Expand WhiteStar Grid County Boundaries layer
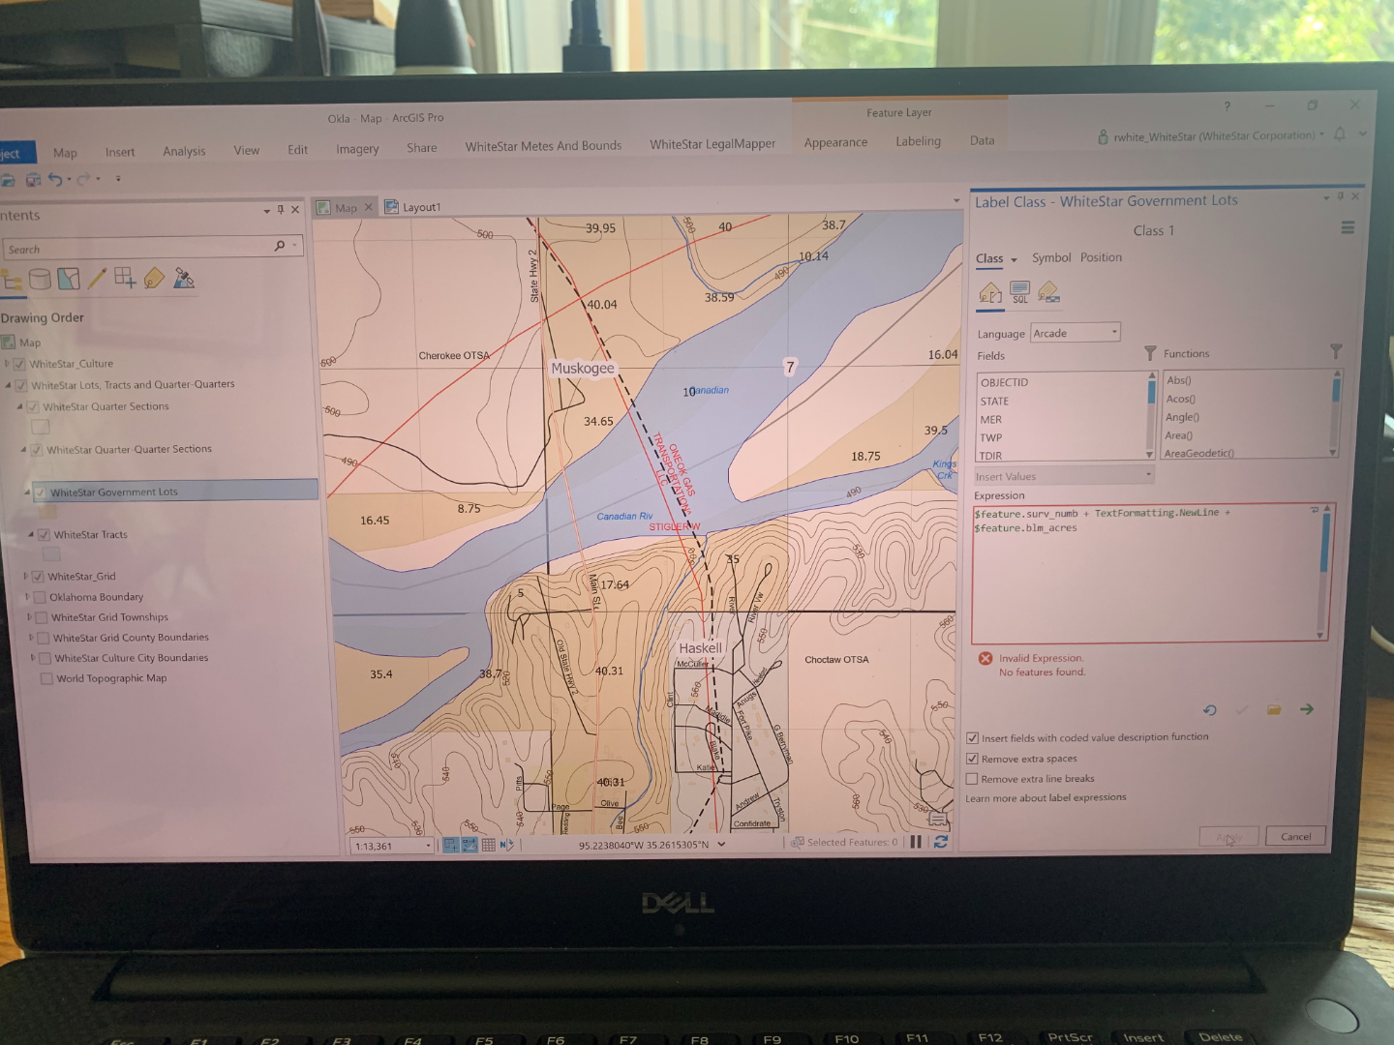 (x=31, y=638)
